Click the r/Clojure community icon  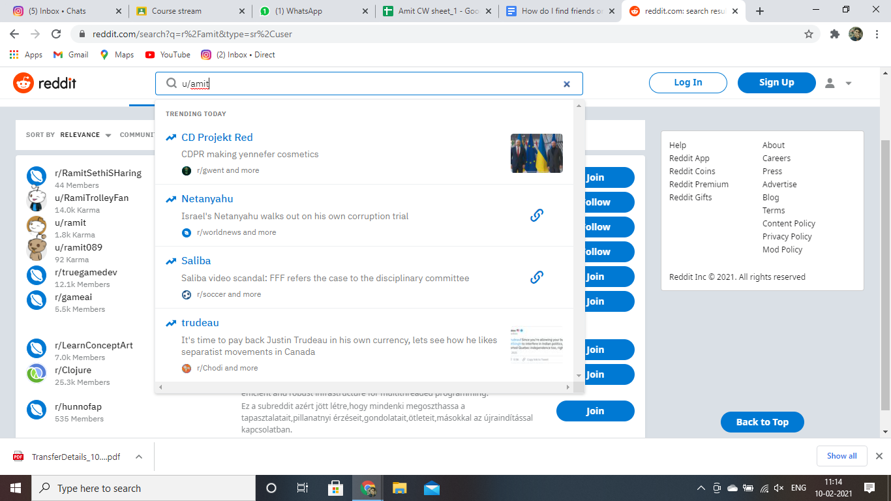[36, 373]
